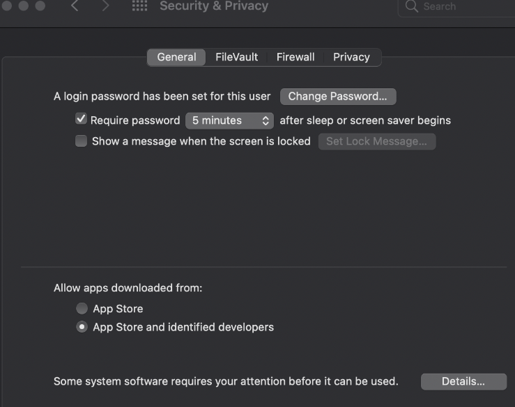515x407 pixels.
Task: Switch to the Firewall tab
Action: tap(295, 57)
